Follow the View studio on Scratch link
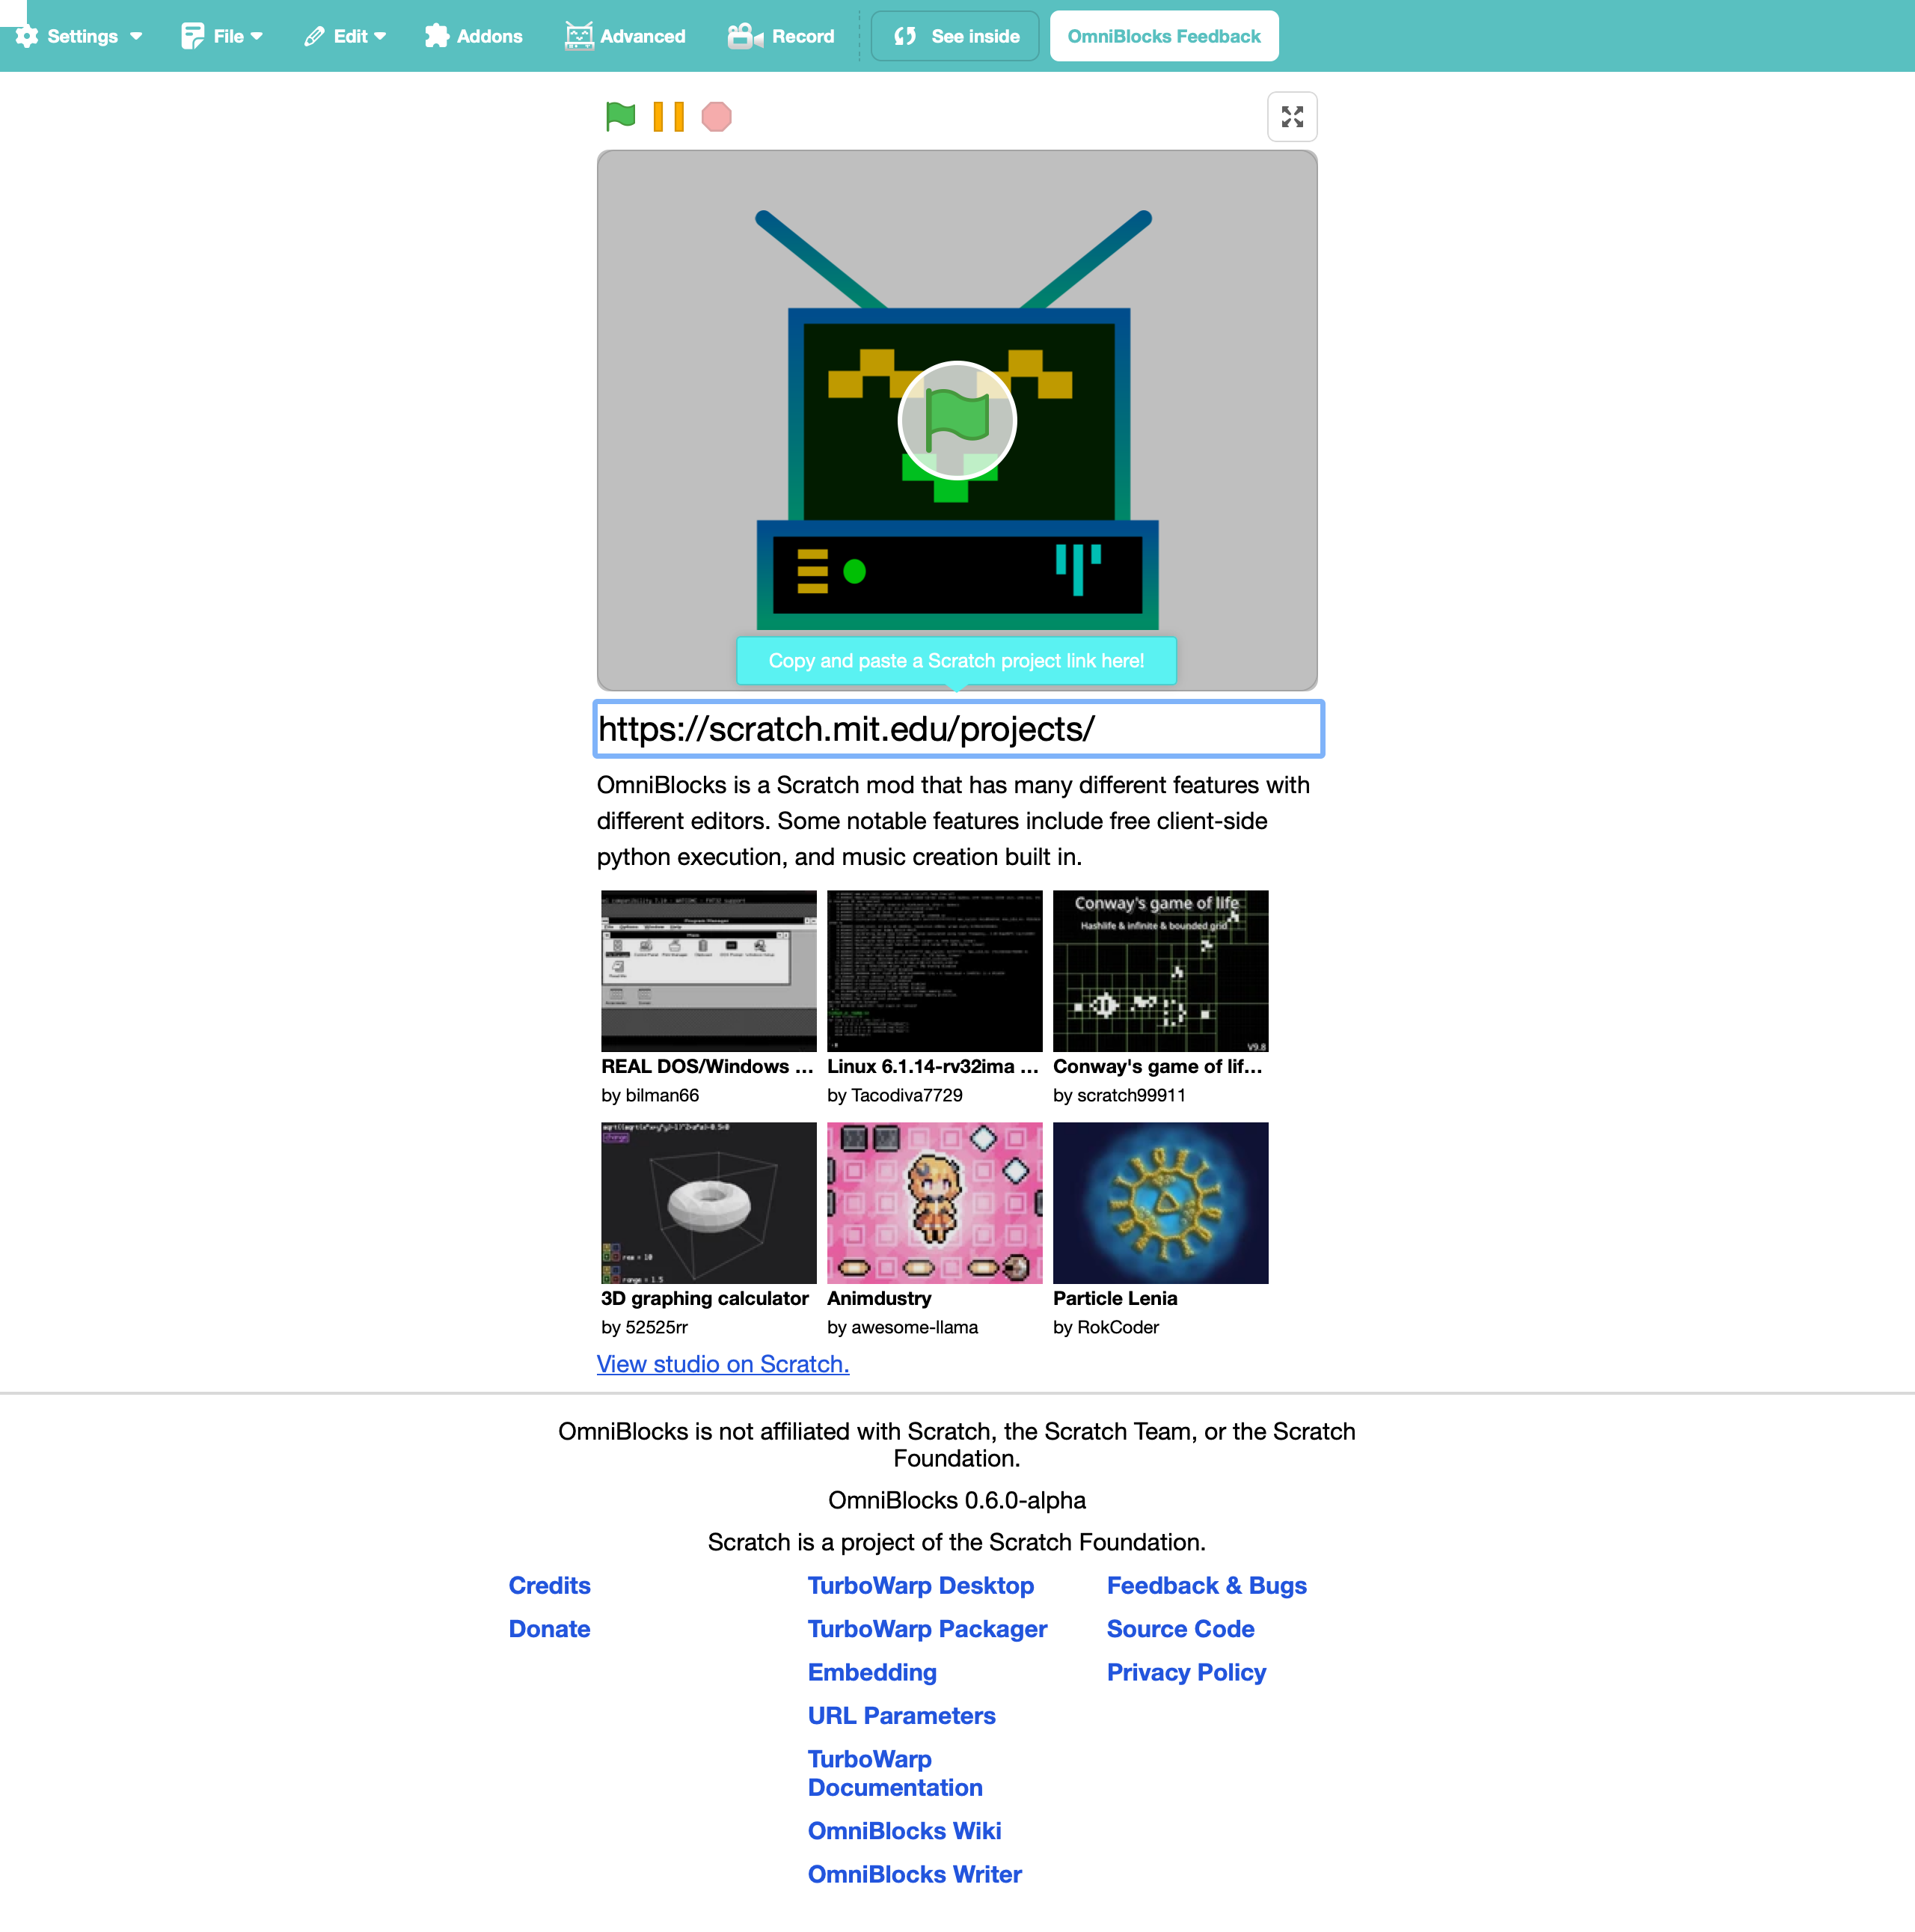The height and width of the screenshot is (1932, 1915). pos(722,1364)
